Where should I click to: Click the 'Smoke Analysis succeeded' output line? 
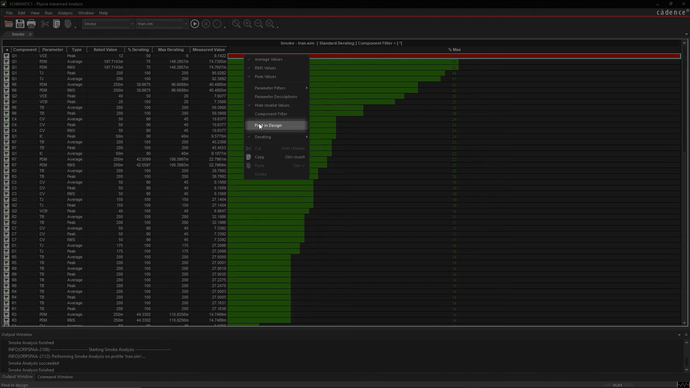click(x=33, y=363)
